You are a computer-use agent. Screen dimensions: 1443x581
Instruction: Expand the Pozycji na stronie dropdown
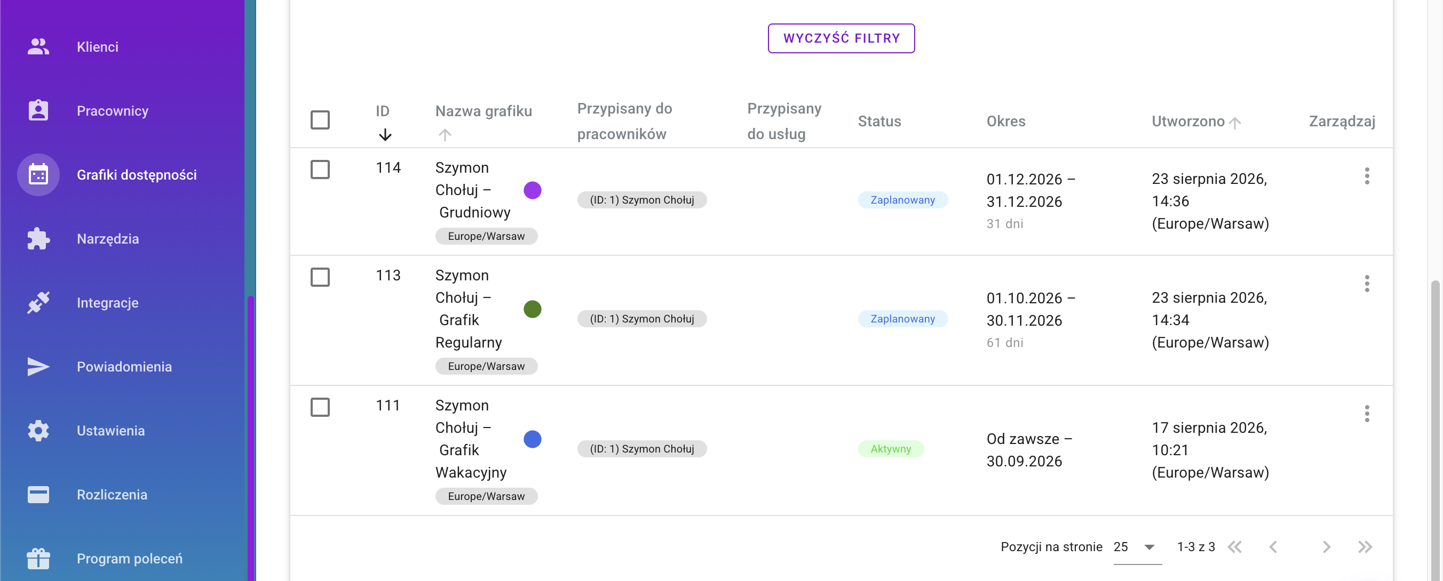(1137, 547)
